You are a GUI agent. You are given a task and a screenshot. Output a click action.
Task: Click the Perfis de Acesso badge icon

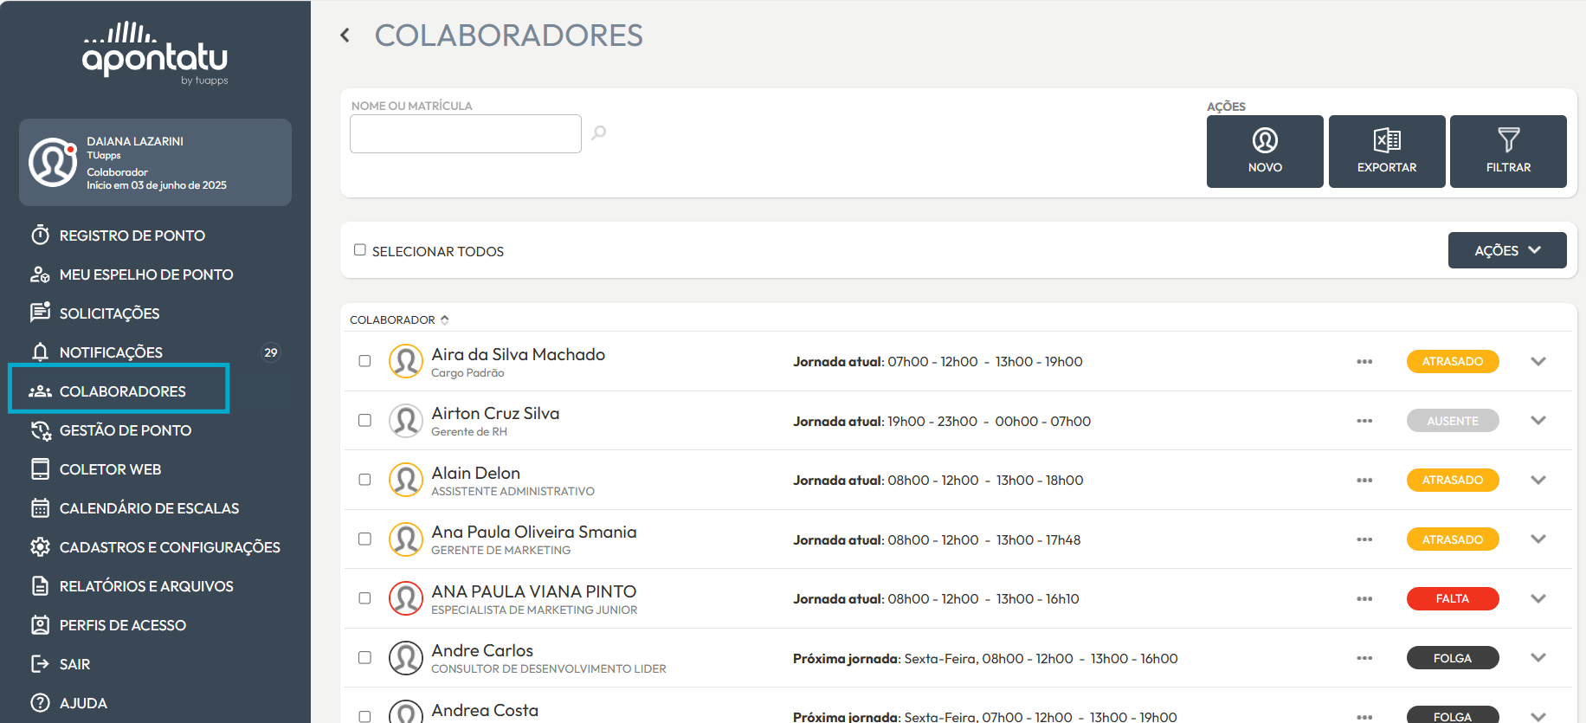click(40, 624)
